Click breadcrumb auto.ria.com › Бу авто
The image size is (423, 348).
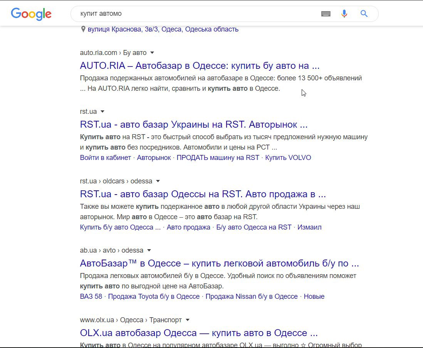pyautogui.click(x=113, y=53)
